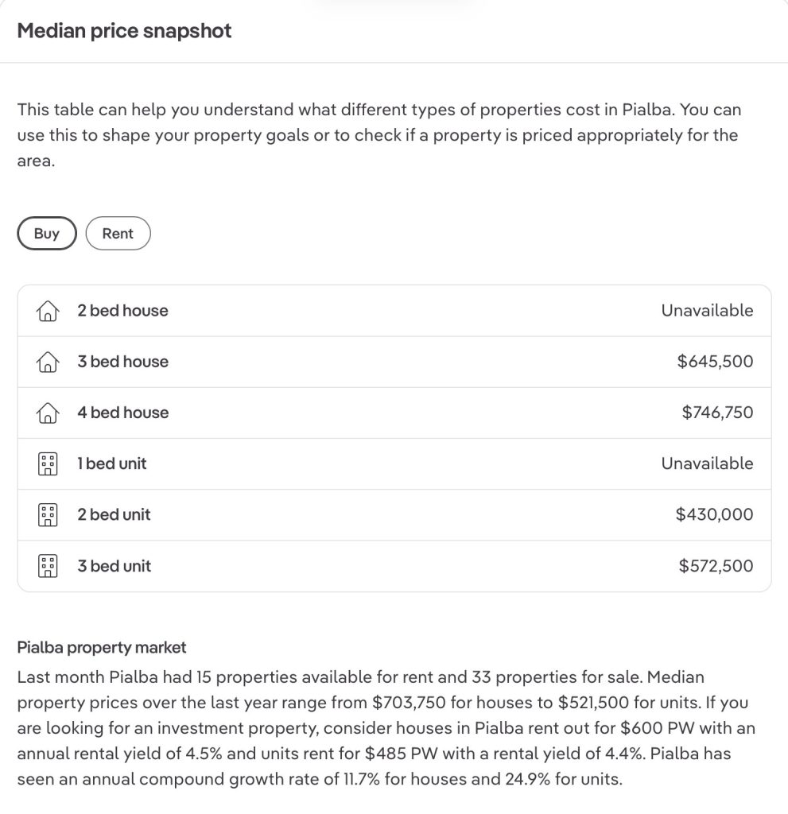Click the 4 bed house icon
The image size is (788, 814).
point(48,413)
